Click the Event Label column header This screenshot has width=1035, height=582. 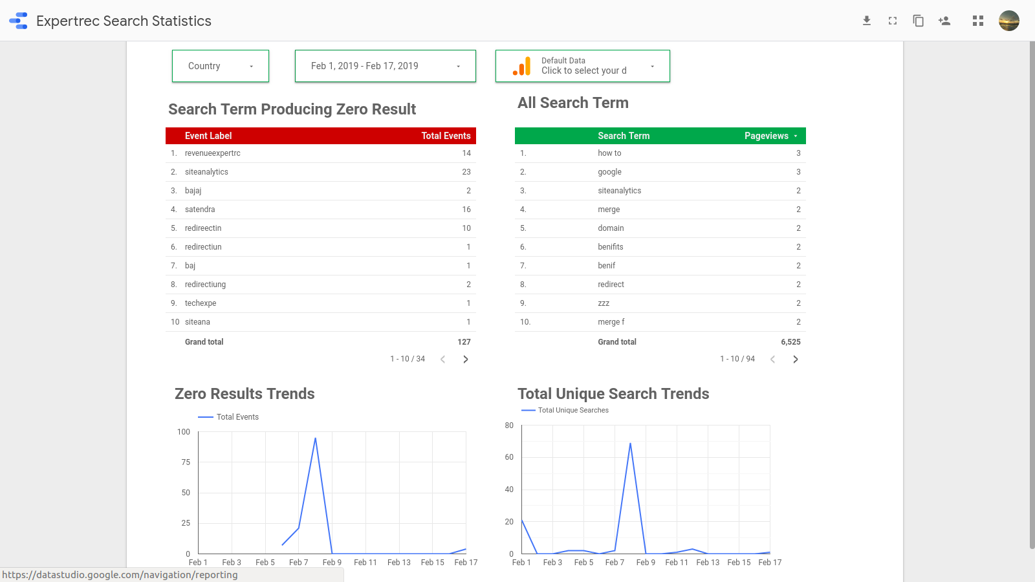[x=208, y=136]
